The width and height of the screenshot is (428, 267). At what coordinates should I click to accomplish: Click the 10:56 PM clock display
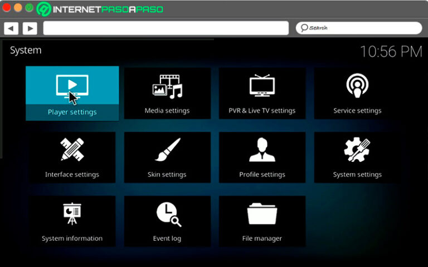(391, 52)
